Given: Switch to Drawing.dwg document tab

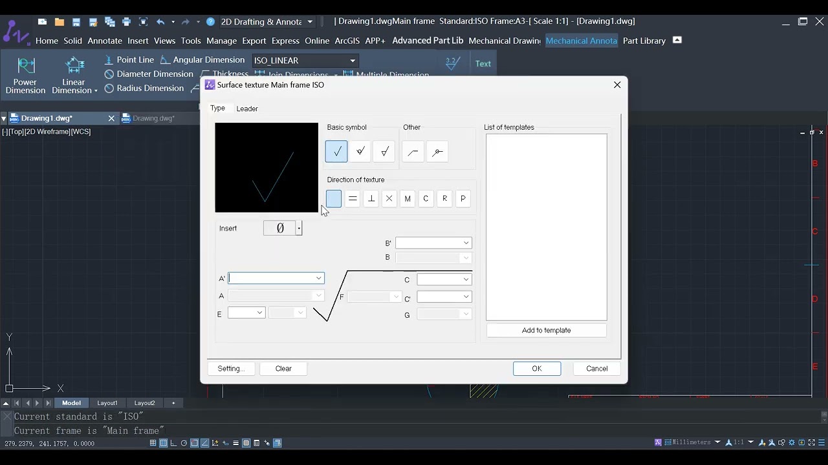Looking at the screenshot, I should pos(153,118).
